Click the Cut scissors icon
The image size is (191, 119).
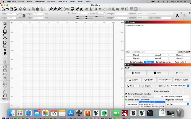(x=30, y=9)
